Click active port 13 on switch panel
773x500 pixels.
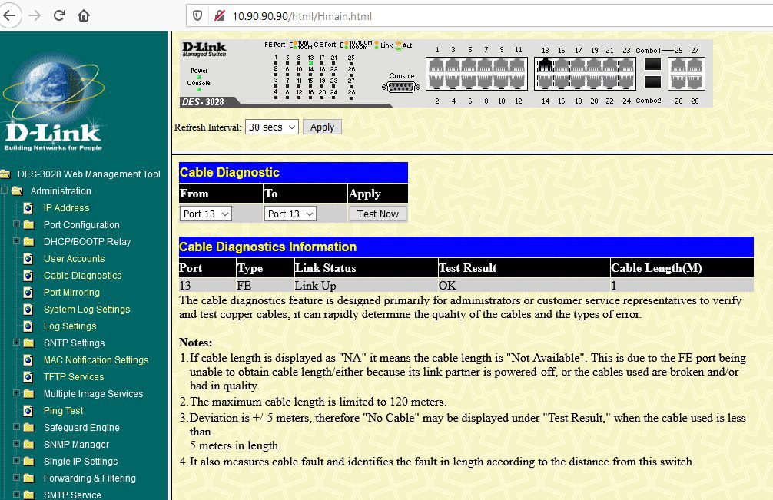545,65
